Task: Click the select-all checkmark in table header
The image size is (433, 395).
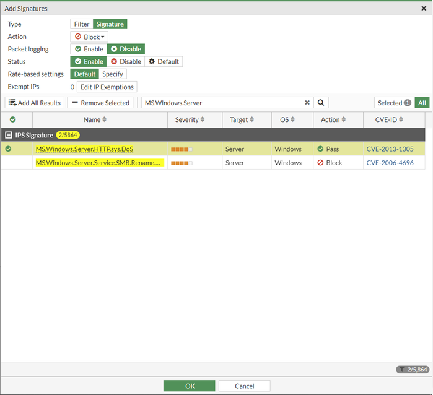Action: point(13,119)
